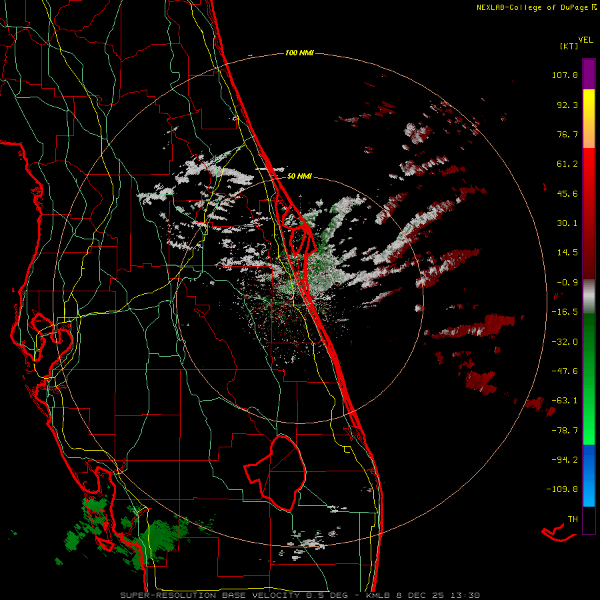Select the 92.3 scale value
Viewport: 600px width, 600px height.
[567, 105]
